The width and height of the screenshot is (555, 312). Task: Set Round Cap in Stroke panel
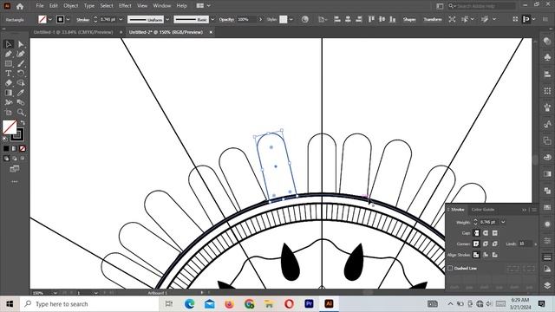click(486, 233)
